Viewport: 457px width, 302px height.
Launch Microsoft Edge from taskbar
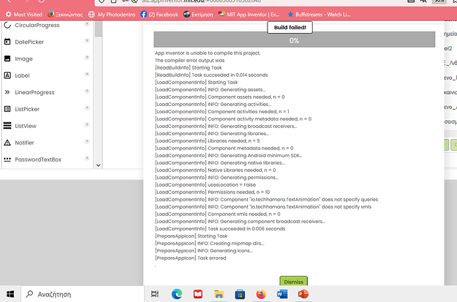177,294
